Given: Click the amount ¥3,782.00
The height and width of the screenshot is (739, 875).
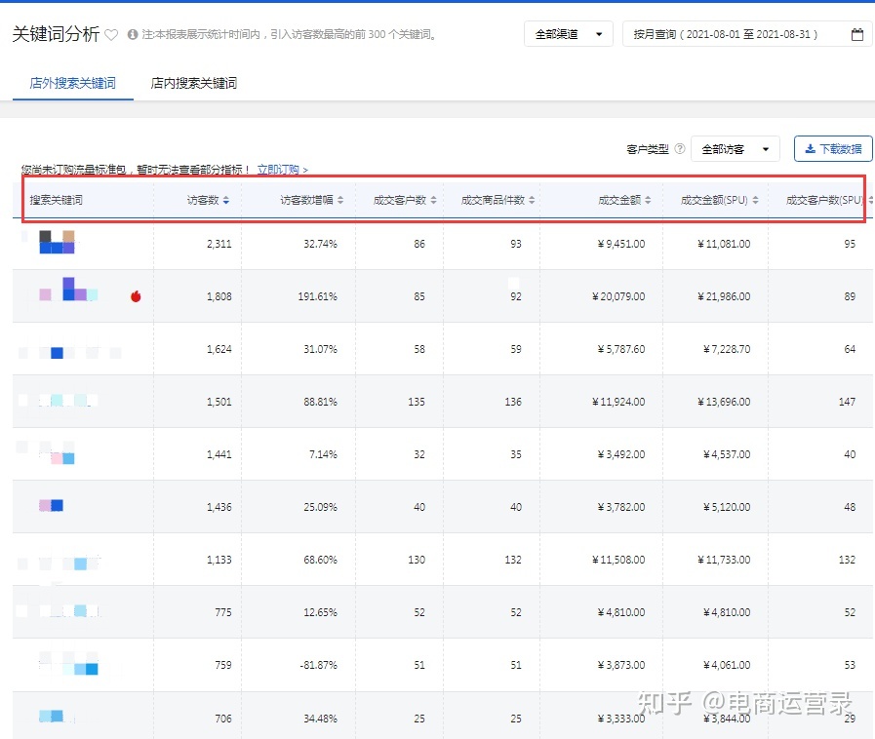Looking at the screenshot, I should point(621,507).
